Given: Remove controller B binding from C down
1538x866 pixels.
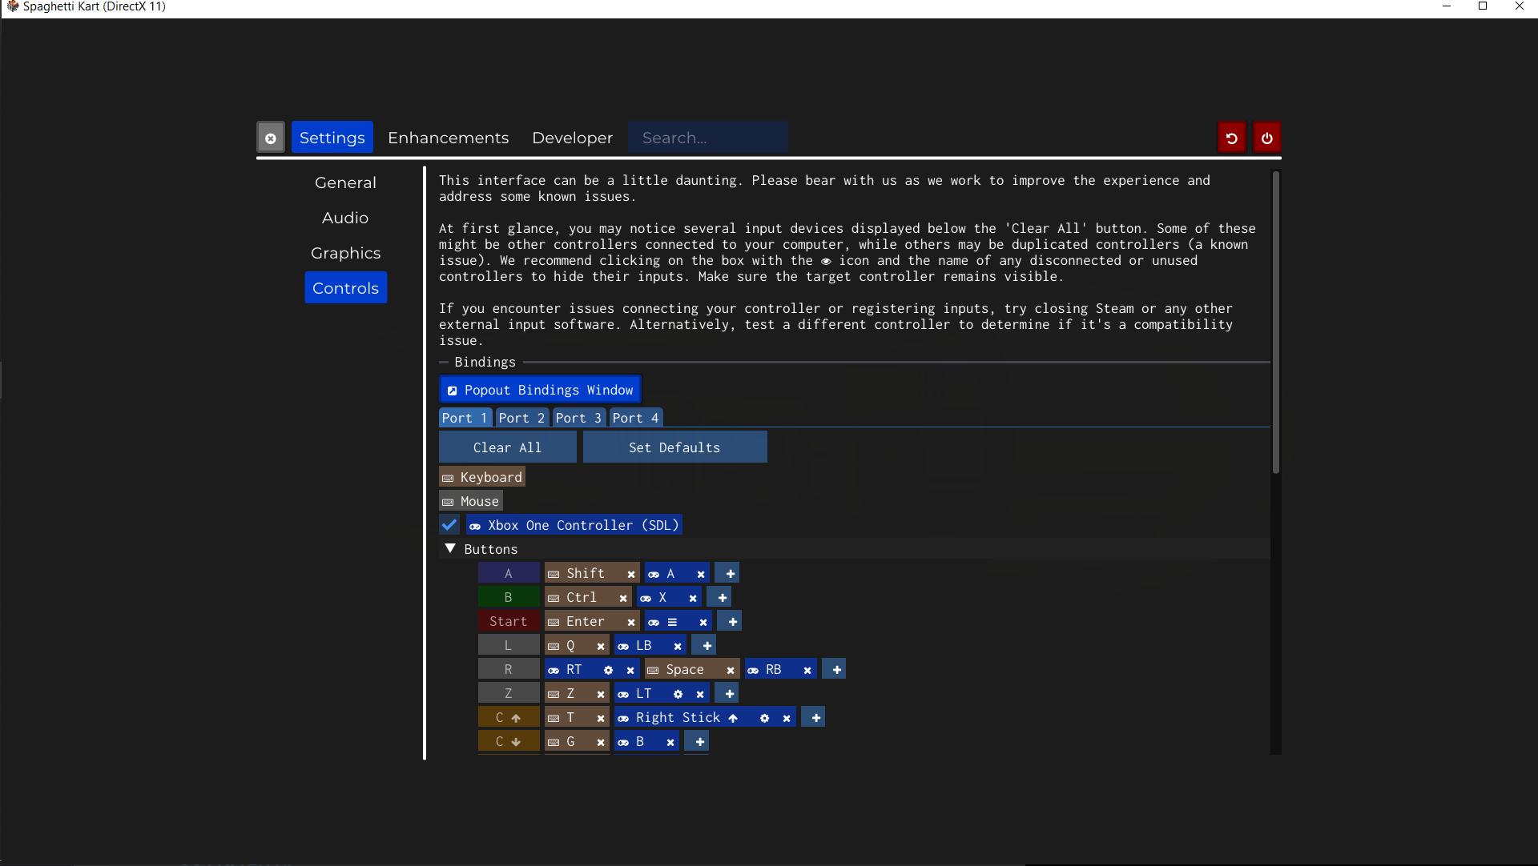Looking at the screenshot, I should coord(670,742).
